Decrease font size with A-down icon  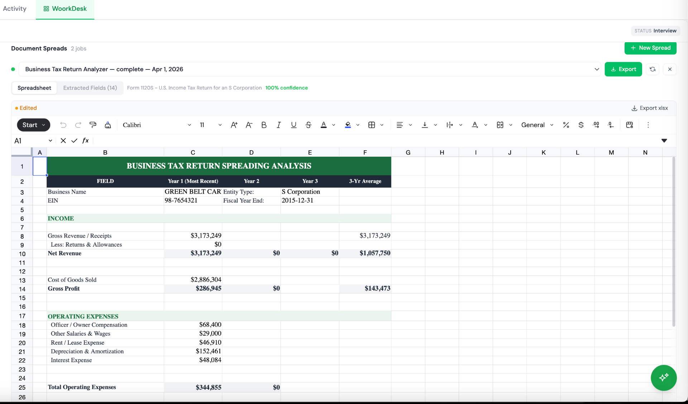tap(249, 125)
